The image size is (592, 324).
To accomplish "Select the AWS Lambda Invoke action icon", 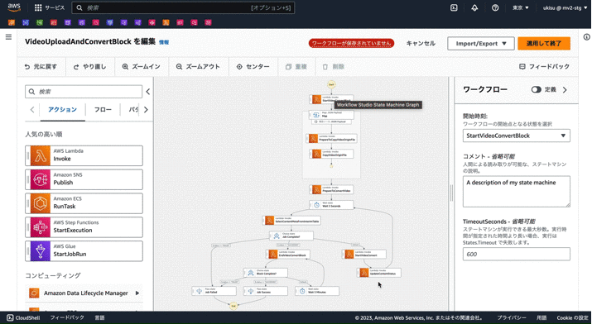I will pyautogui.click(x=40, y=155).
